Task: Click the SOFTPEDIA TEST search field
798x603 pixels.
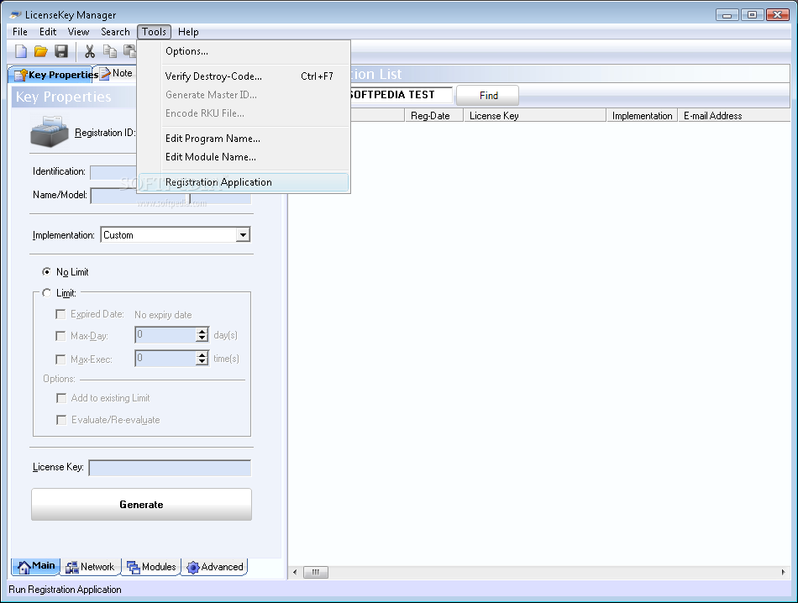Action: coord(401,95)
